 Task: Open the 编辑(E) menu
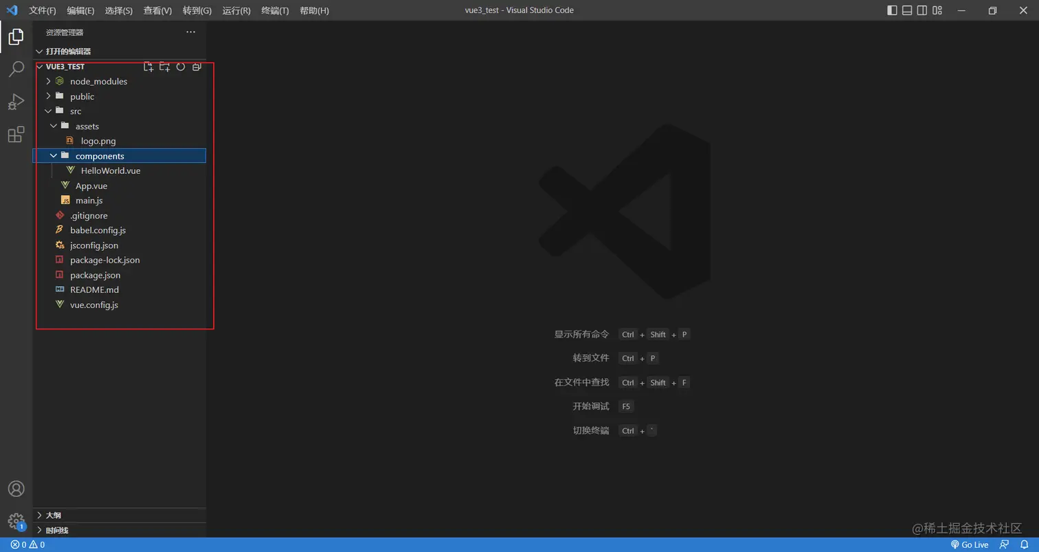pos(81,10)
